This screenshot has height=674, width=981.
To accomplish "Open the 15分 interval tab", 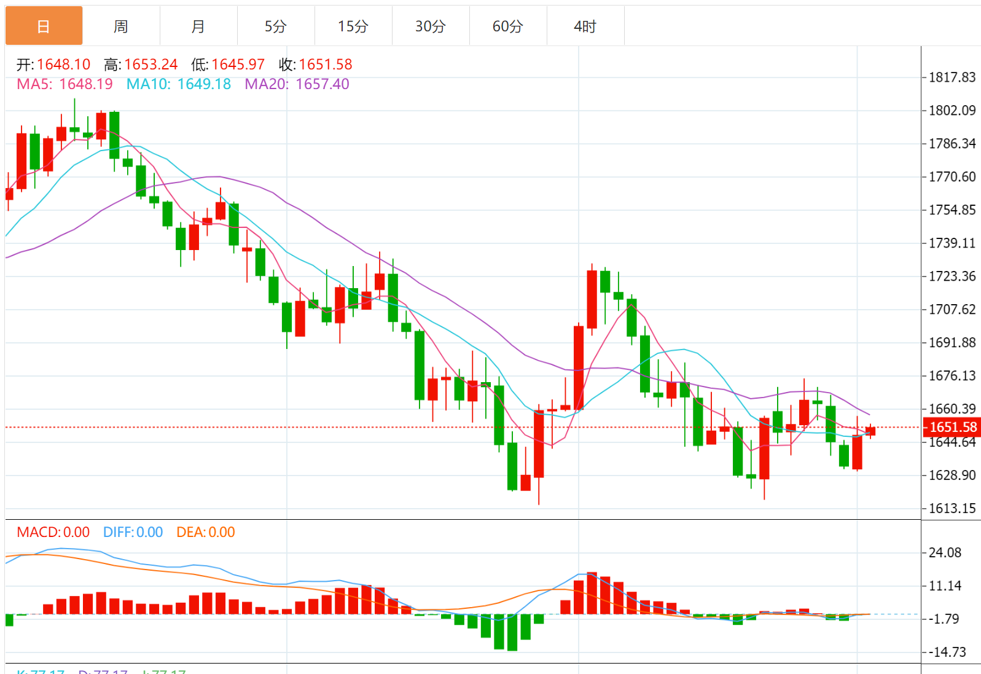I will 353,26.
